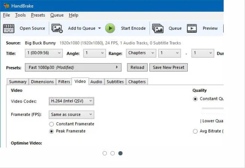Click the Queue toolbar label
This screenshot has width=245, height=168.
175,28
